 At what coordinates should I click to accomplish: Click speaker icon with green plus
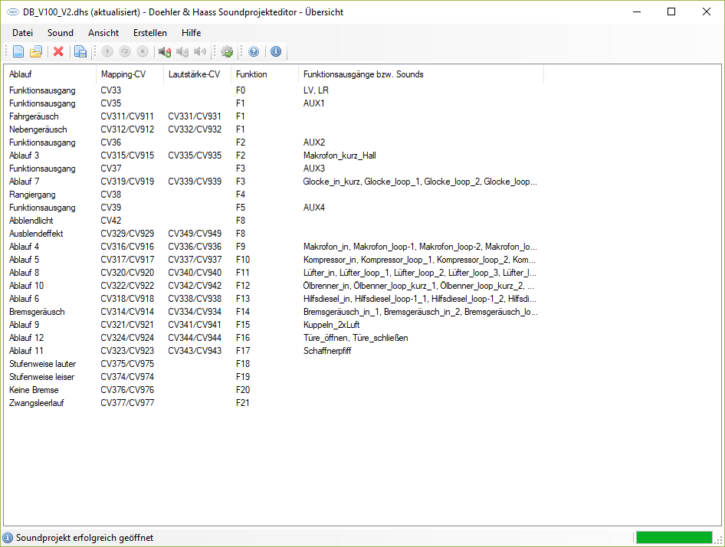[x=165, y=51]
